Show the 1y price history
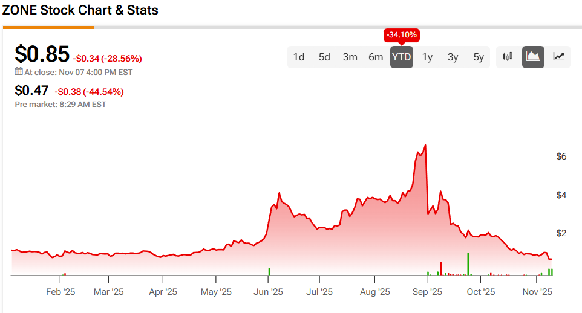 [x=427, y=57]
